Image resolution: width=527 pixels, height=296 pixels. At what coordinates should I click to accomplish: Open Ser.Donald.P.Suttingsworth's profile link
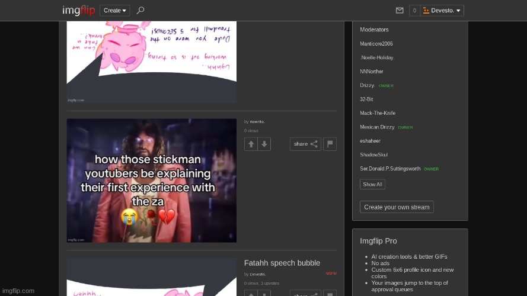click(x=390, y=169)
